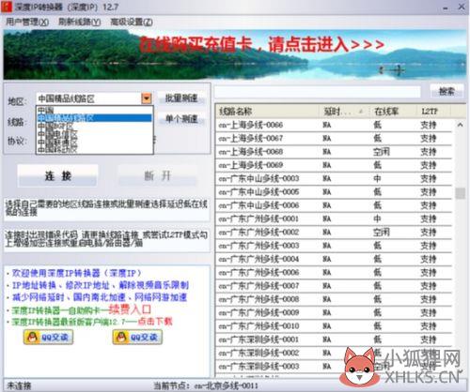Choose 中国移动区 from the dropdown list

(x=57, y=150)
